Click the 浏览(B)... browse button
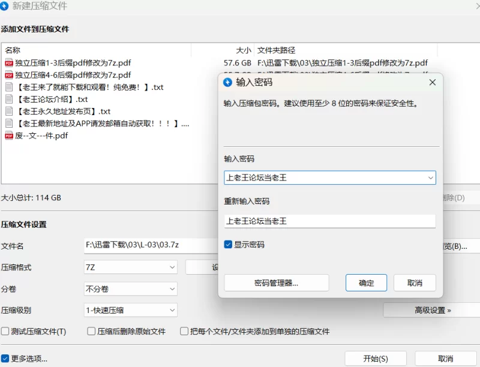The image size is (480, 367). (461, 246)
